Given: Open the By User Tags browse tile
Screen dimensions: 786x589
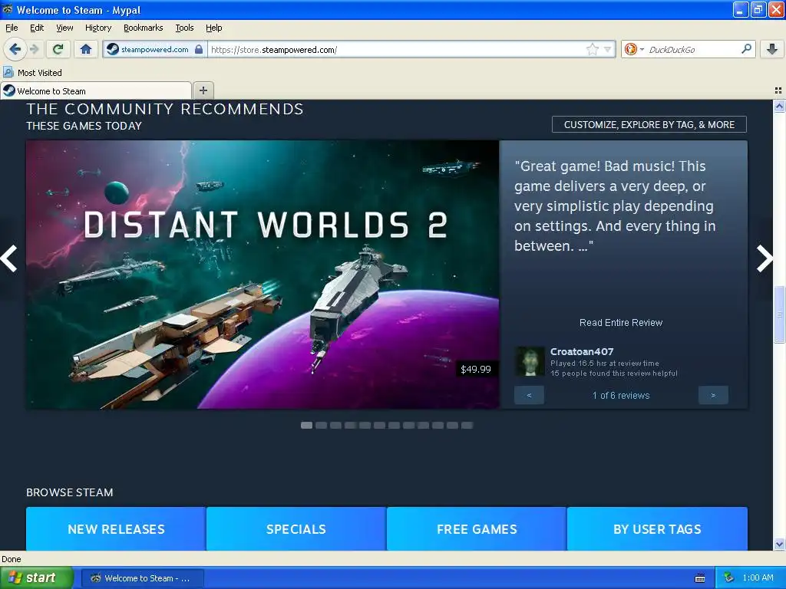Looking at the screenshot, I should coord(657,529).
